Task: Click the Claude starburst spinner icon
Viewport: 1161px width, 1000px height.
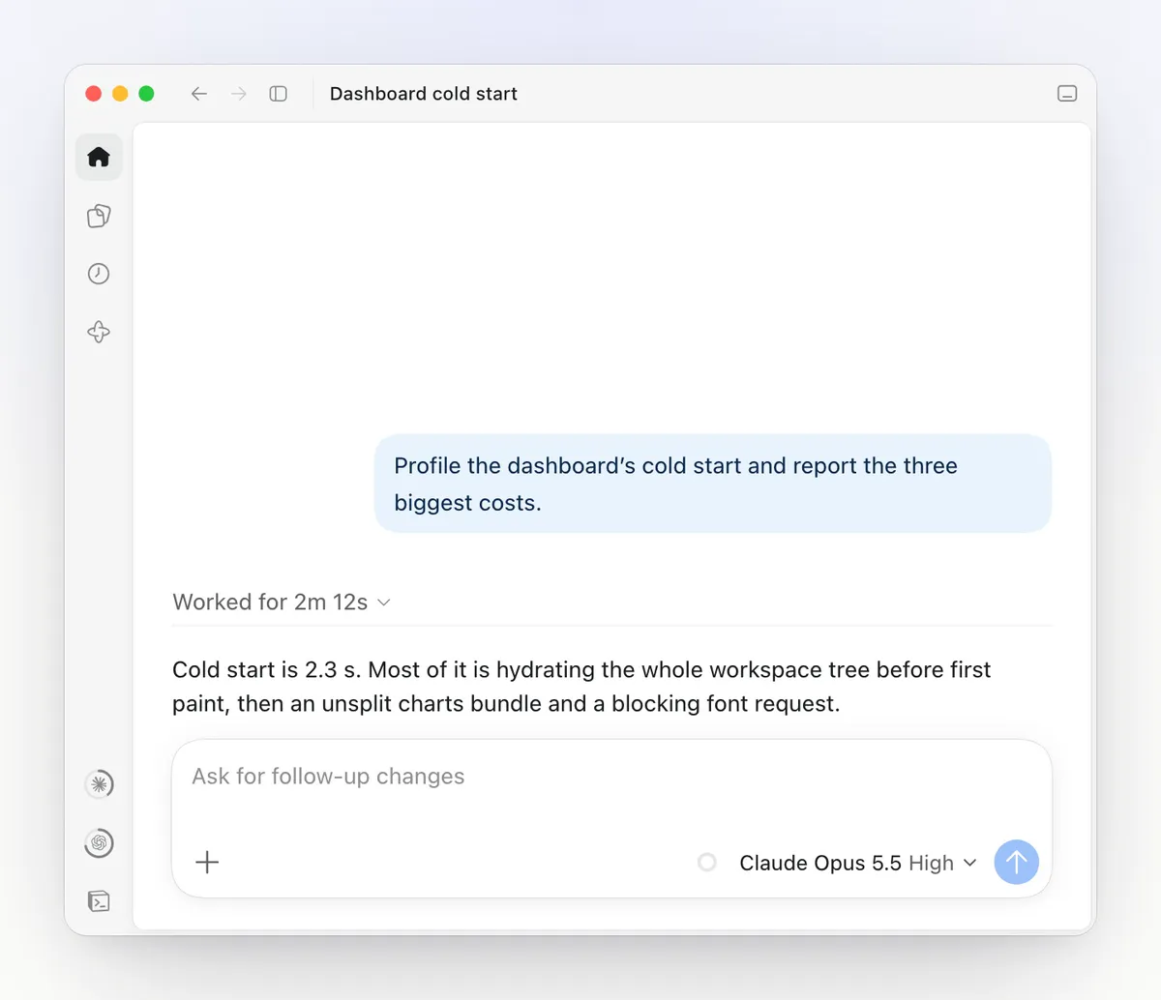Action: click(x=99, y=783)
